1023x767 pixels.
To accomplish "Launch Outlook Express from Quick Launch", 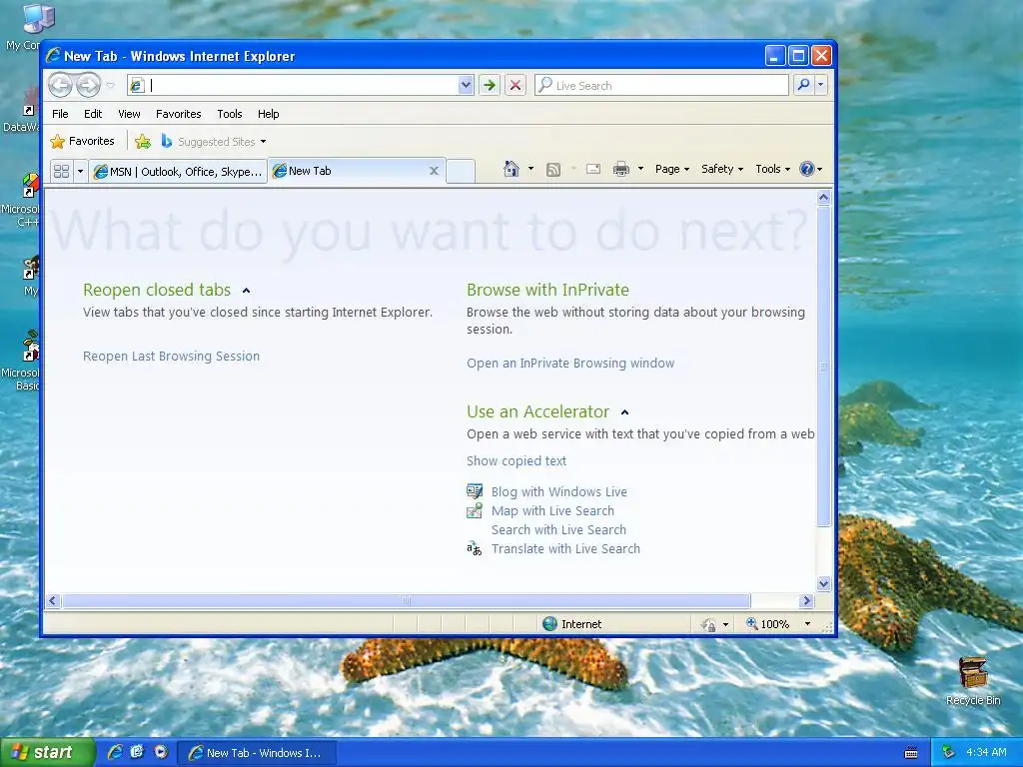I will 137,752.
